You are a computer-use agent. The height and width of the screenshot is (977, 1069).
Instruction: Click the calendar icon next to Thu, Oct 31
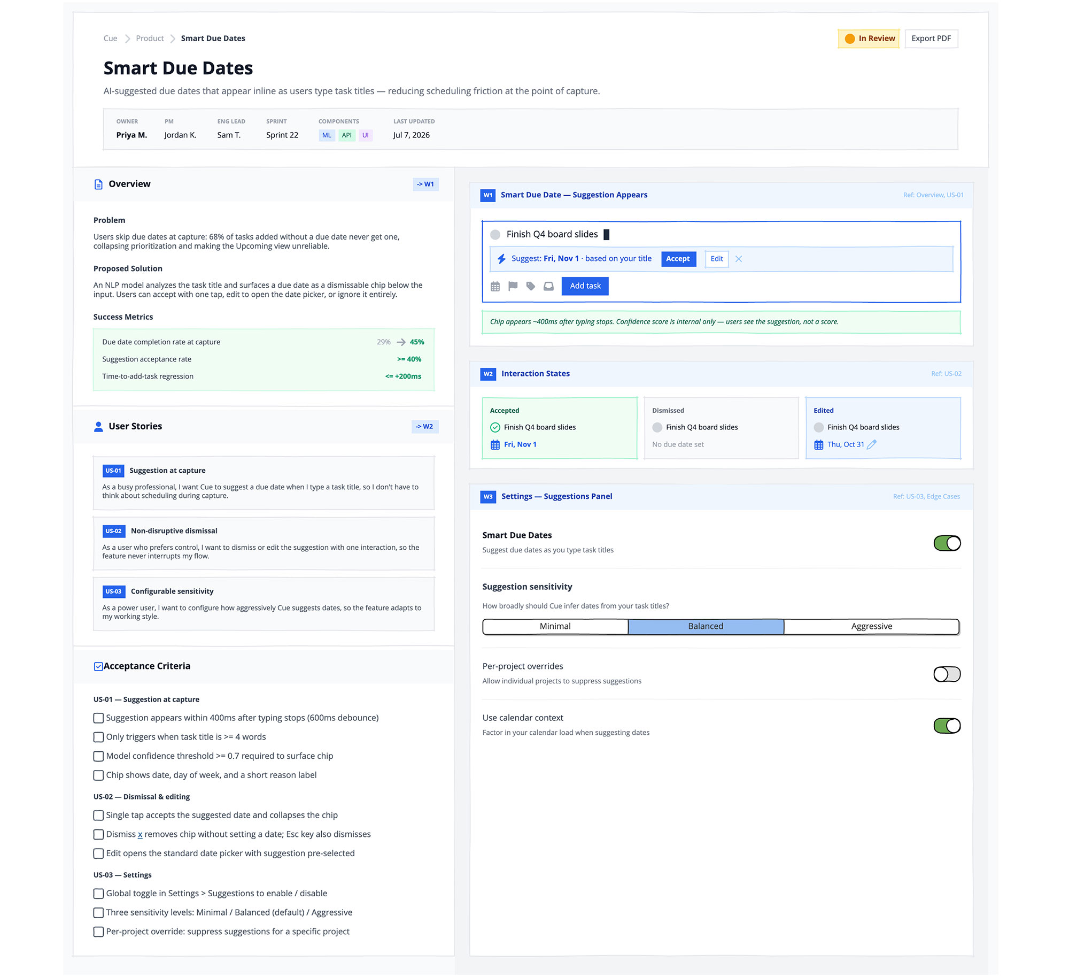(818, 445)
